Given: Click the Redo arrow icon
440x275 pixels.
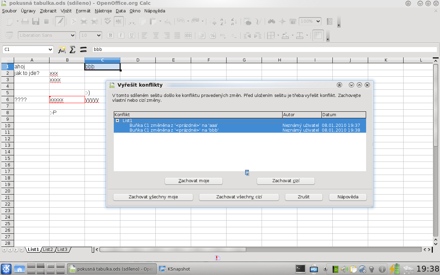Looking at the screenshot, I should pyautogui.click(x=196, y=21).
